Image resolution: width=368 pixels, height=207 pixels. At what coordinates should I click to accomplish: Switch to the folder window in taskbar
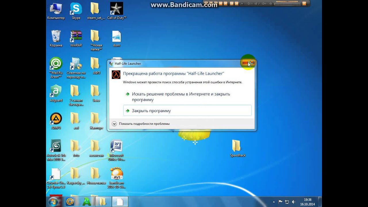tap(103, 202)
